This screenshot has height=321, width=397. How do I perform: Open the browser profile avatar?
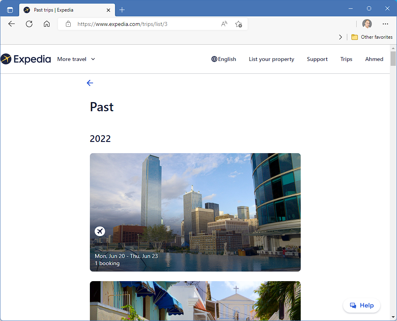pyautogui.click(x=367, y=24)
